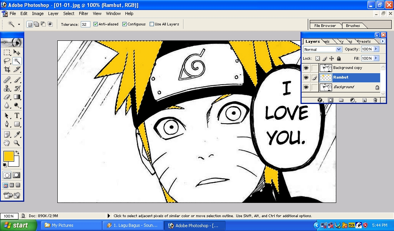
Task: Select the Dodge tool
Action: 17,105
